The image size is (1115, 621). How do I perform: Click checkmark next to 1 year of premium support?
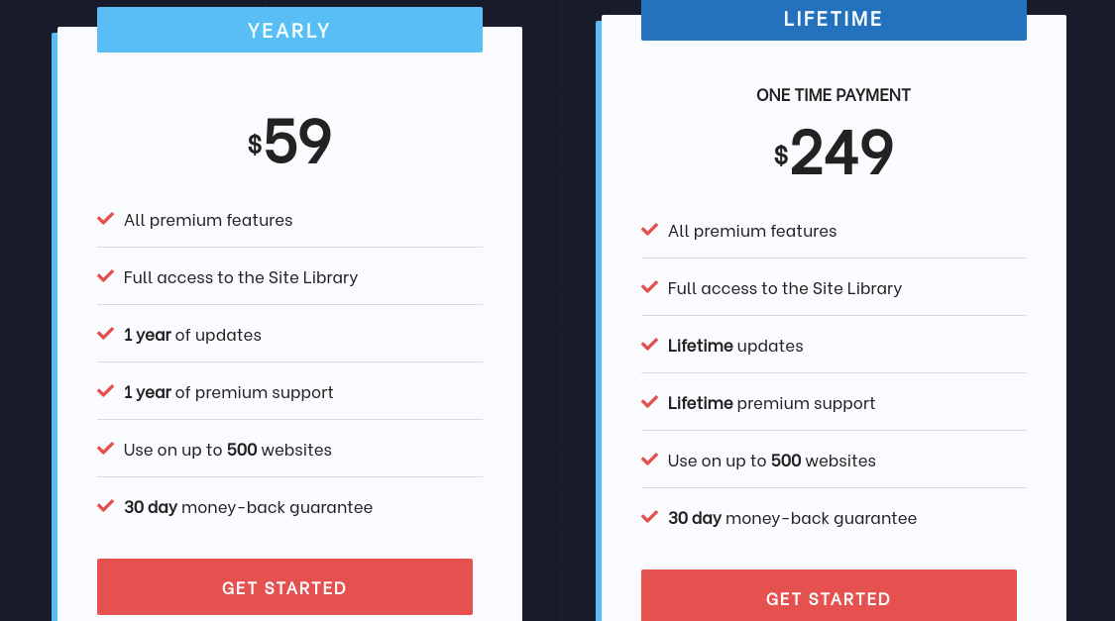tap(106, 391)
